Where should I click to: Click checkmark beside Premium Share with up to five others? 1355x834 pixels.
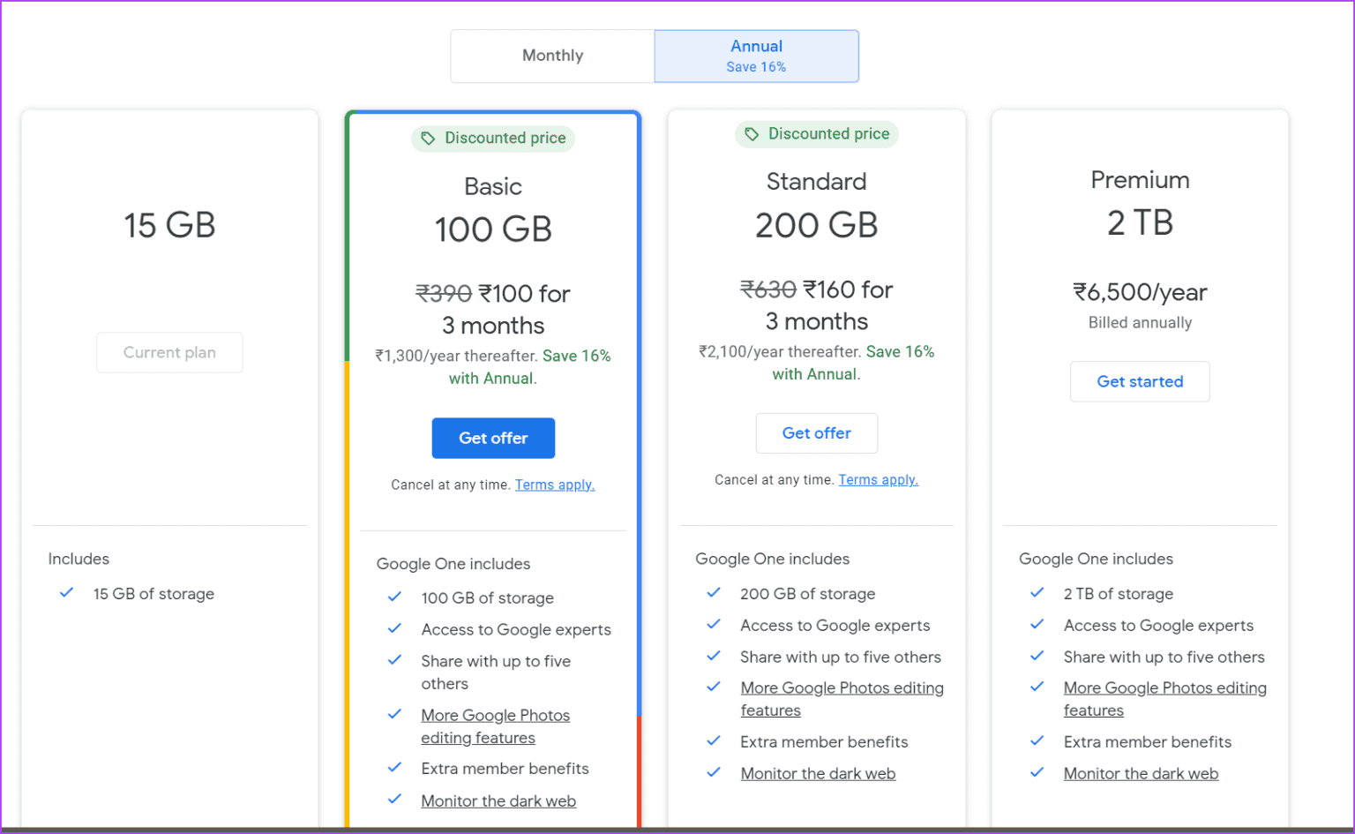point(1037,656)
